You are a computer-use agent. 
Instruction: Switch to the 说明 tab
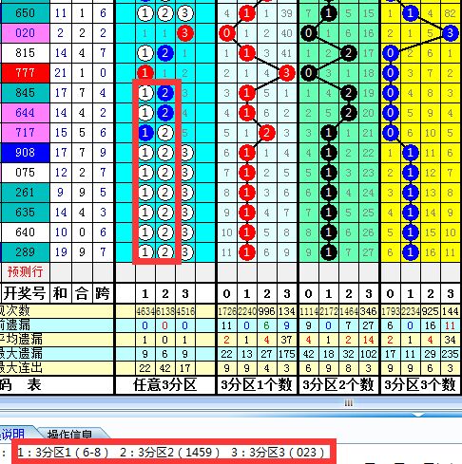pyautogui.click(x=13, y=434)
